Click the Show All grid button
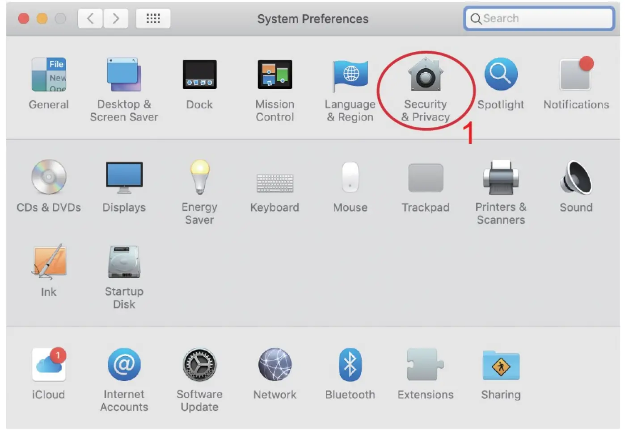 click(x=153, y=18)
